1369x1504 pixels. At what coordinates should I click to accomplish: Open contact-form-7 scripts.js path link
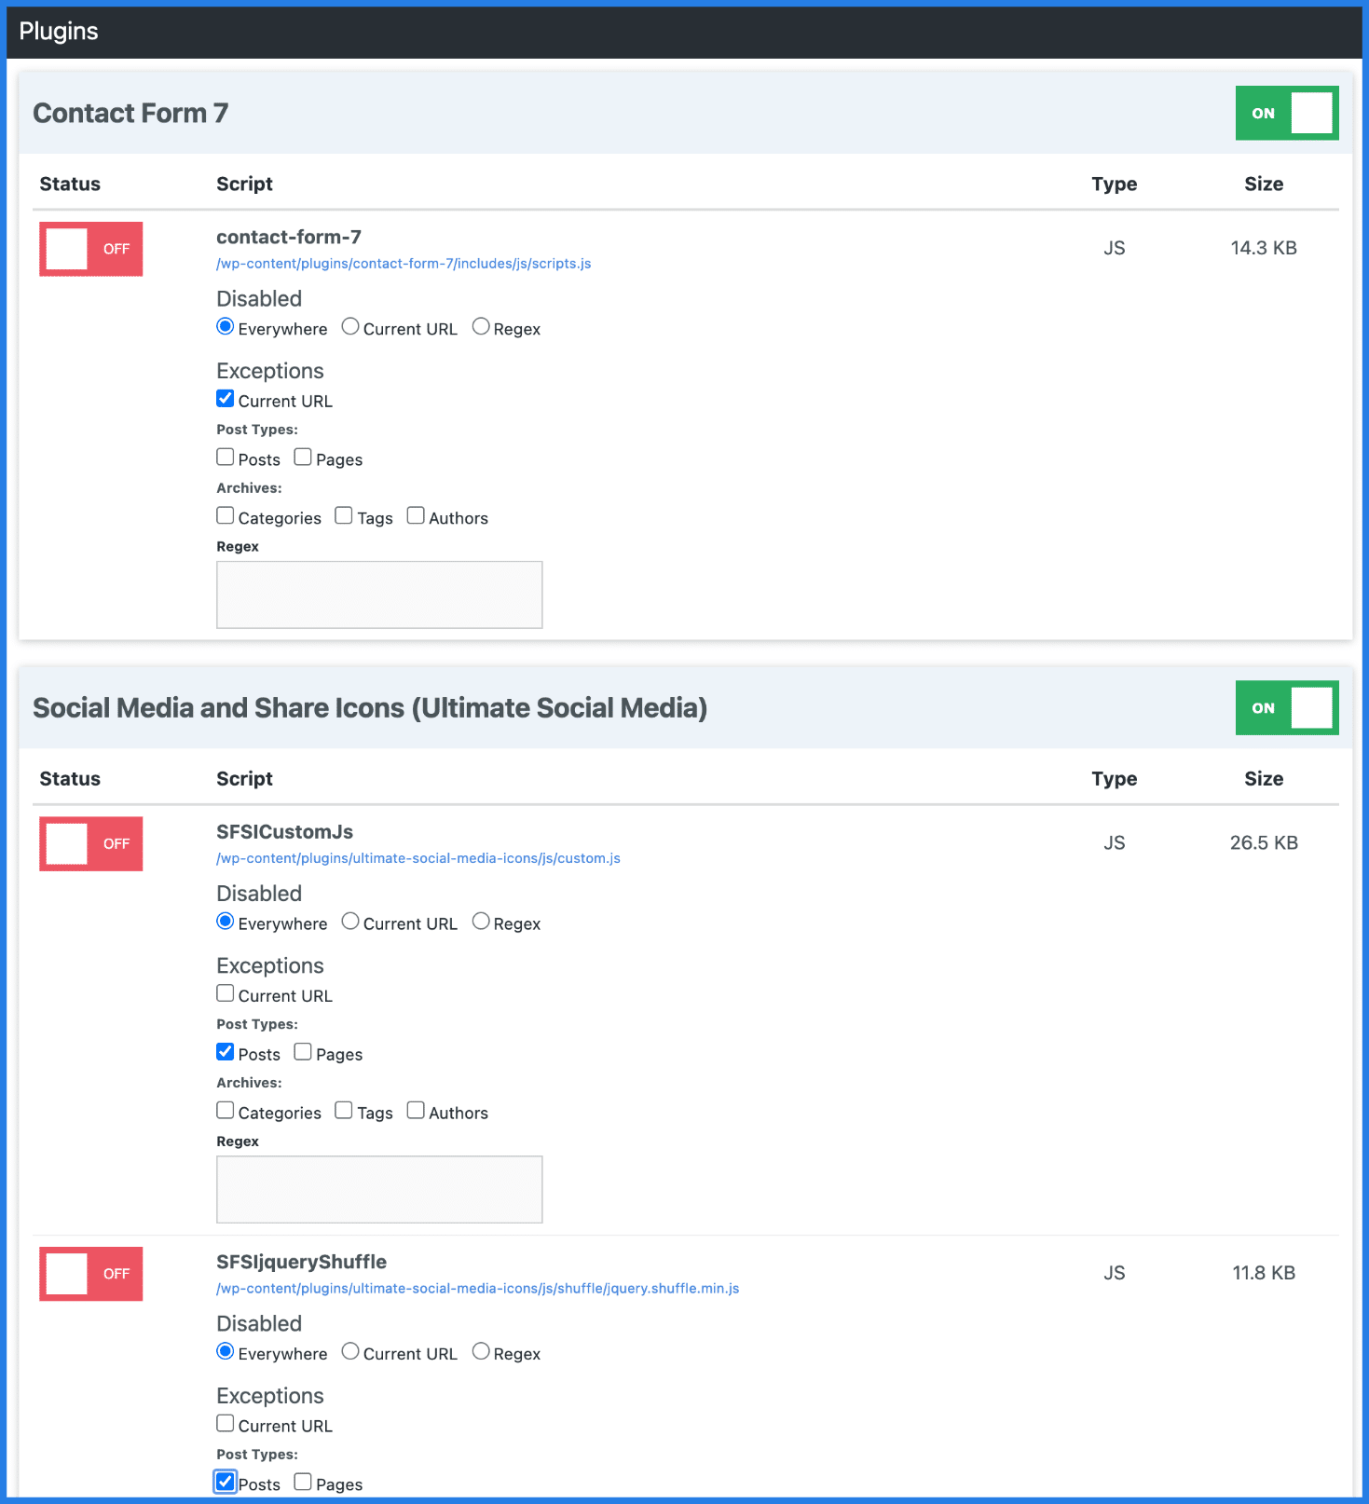coord(404,264)
